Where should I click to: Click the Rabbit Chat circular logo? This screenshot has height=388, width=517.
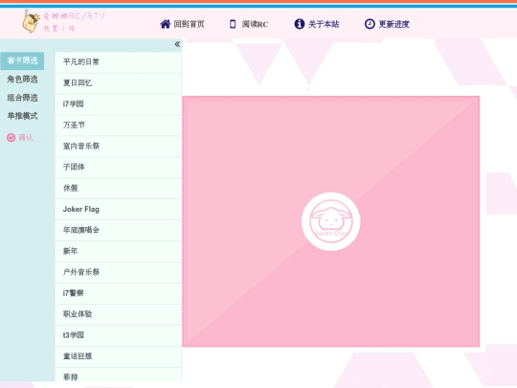[330, 221]
